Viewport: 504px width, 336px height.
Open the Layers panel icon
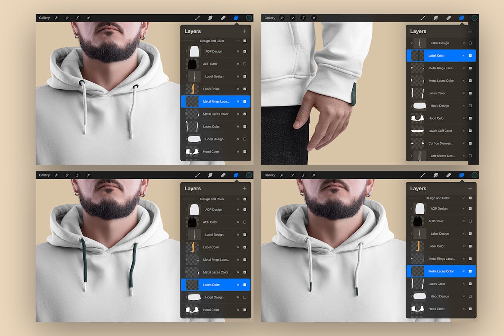[x=235, y=18]
